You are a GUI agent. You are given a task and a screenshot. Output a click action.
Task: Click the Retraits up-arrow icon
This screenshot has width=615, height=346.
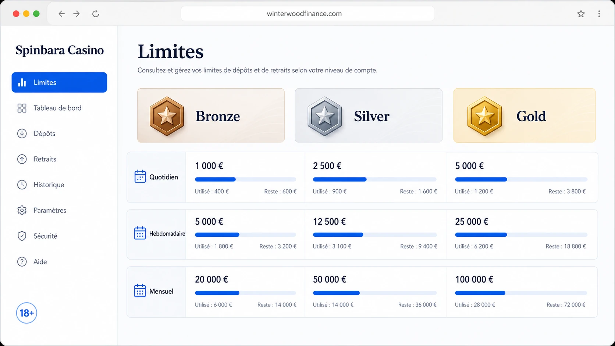coord(22,159)
